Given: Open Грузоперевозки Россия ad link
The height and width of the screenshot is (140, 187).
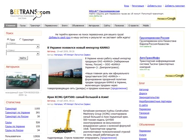Looking at the screenshot, I should point(154,38).
